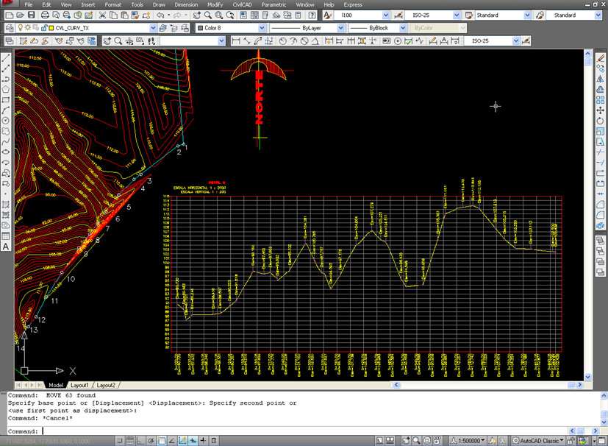The image size is (608, 446).
Task: Click the Save icon on the Standard toolbar
Action: pyautogui.click(x=32, y=13)
